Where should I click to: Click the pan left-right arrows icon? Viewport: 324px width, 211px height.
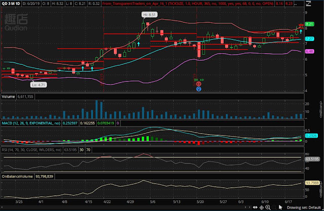255,207
